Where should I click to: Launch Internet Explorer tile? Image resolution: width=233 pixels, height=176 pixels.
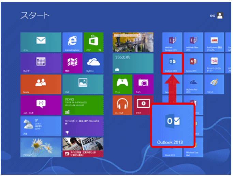coord(72,42)
